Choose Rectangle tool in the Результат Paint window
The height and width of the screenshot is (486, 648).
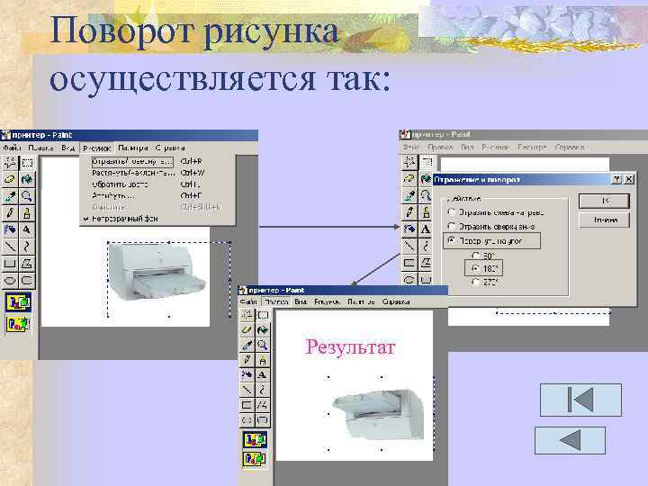pos(247,405)
